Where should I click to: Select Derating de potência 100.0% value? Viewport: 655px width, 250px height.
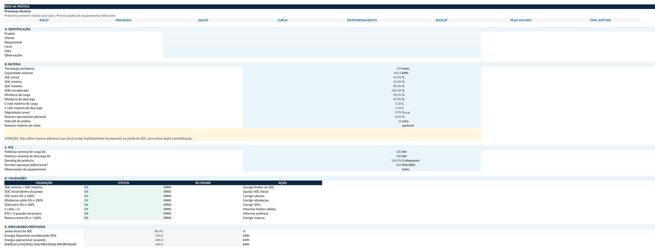(x=396, y=160)
